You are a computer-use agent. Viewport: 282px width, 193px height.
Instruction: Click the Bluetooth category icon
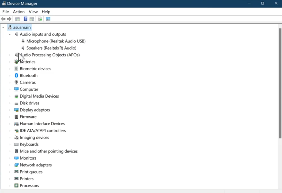tap(16, 76)
